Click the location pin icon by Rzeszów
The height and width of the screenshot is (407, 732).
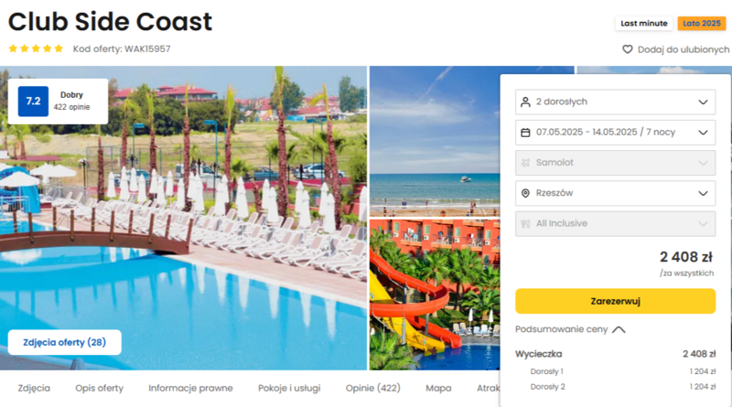pos(525,193)
